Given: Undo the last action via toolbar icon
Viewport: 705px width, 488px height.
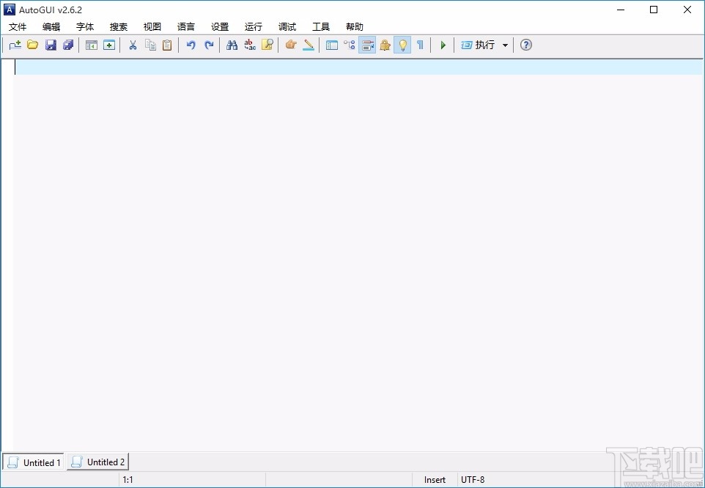Looking at the screenshot, I should pyautogui.click(x=190, y=45).
